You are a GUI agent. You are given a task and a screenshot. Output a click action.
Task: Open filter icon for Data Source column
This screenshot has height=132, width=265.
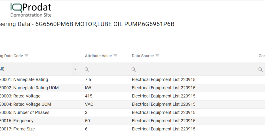point(157,56)
